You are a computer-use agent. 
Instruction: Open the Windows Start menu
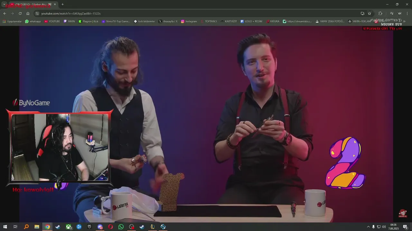pyautogui.click(x=5, y=227)
